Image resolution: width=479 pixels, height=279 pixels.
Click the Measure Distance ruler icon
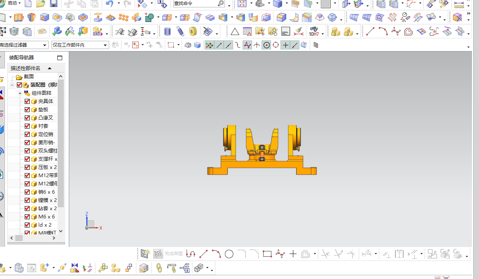click(x=459, y=4)
